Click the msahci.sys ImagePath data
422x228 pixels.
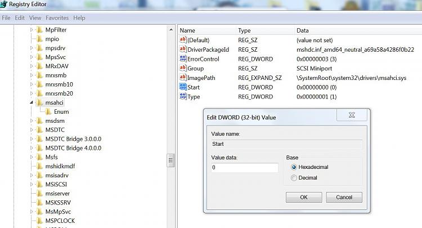tap(351, 78)
